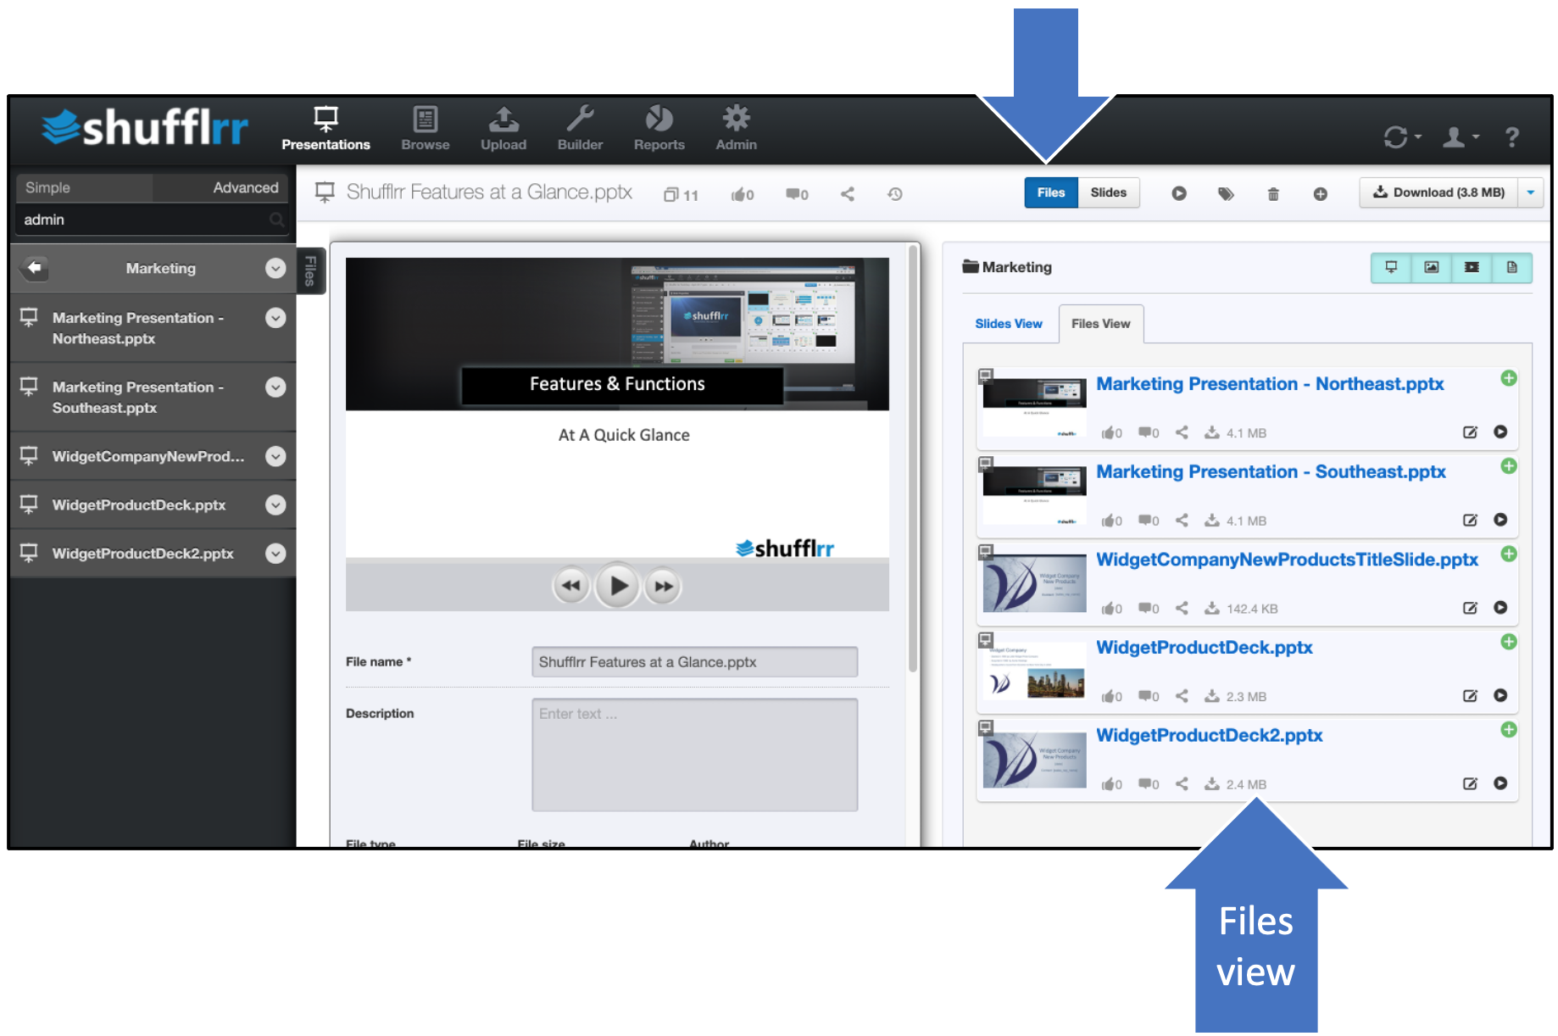This screenshot has height=1036, width=1558.
Task: Click the add plus icon in the title toolbar
Action: tap(1320, 194)
